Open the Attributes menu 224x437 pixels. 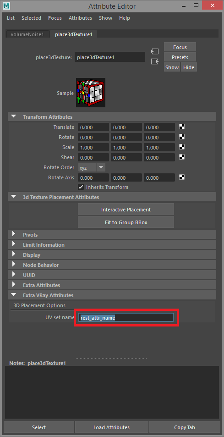point(80,18)
